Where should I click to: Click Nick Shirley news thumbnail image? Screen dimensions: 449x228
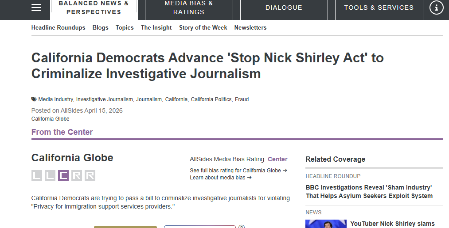coord(326,224)
